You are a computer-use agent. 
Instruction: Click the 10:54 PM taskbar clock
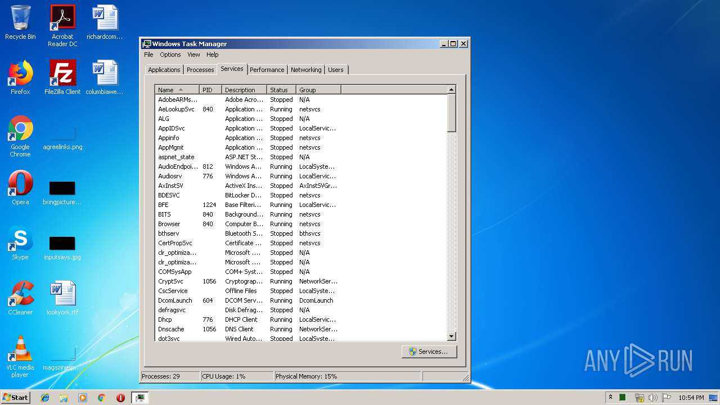pos(691,398)
